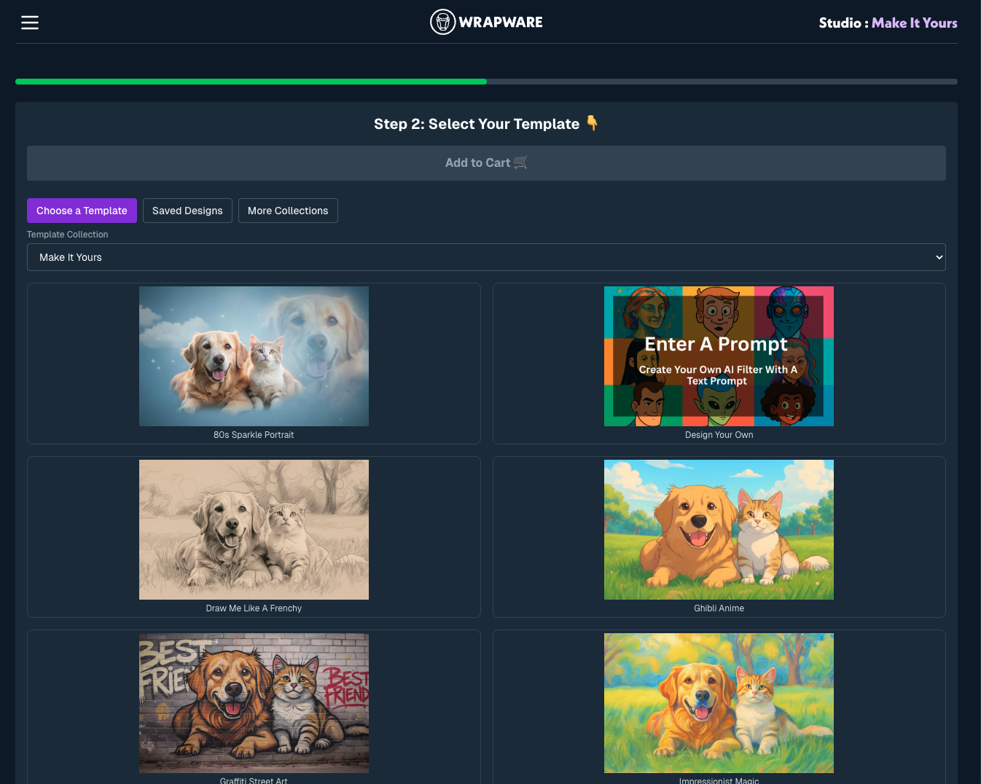Click the 80s Sparkle Portrait caption
The image size is (981, 784).
coord(254,435)
